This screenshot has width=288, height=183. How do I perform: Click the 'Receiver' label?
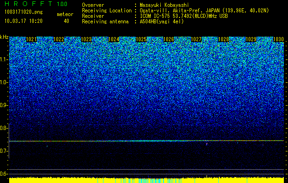[x=93, y=16]
